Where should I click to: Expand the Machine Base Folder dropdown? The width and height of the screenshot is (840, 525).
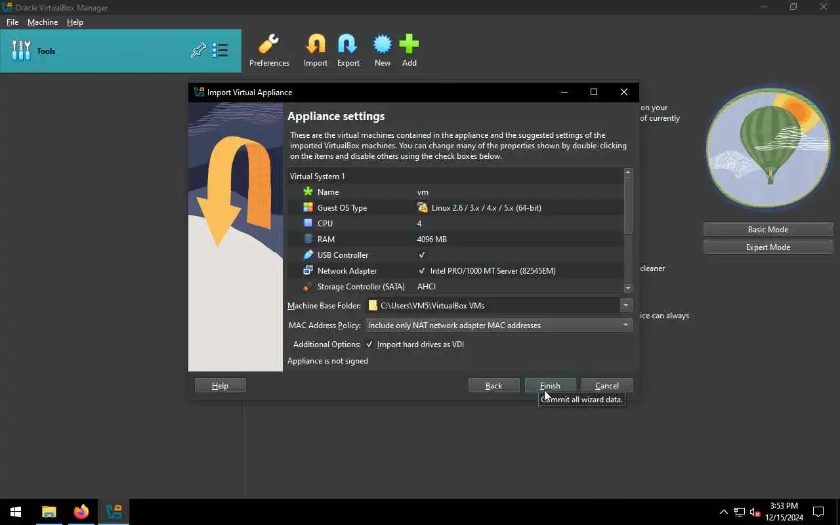click(625, 305)
